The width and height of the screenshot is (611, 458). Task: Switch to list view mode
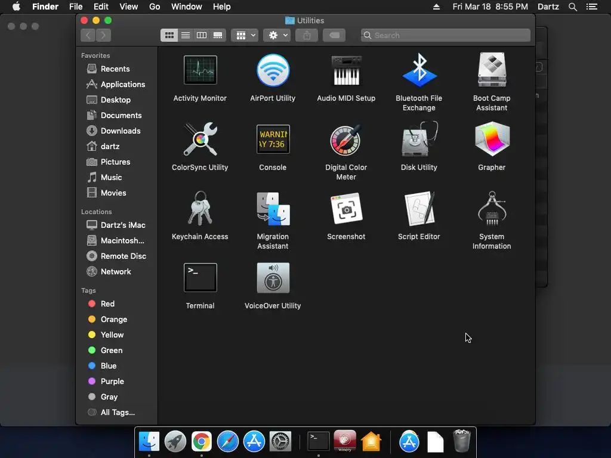[186, 35]
